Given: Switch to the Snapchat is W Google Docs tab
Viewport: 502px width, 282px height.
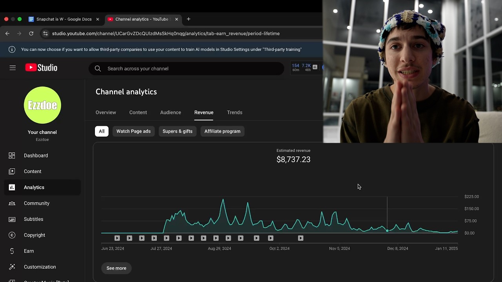Looking at the screenshot, I should click(x=64, y=19).
